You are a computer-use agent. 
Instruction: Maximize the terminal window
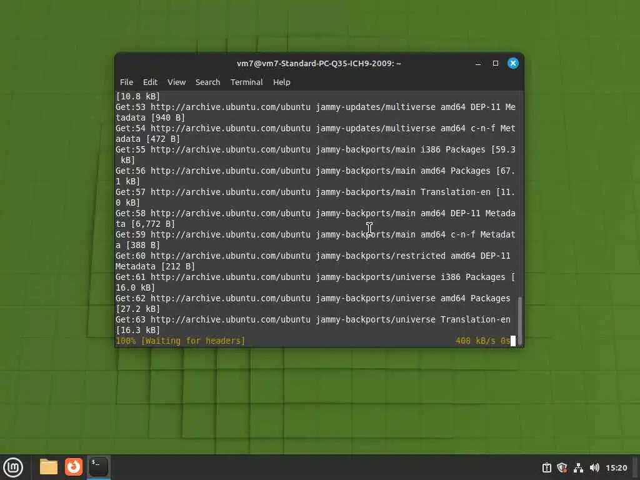[x=496, y=63]
